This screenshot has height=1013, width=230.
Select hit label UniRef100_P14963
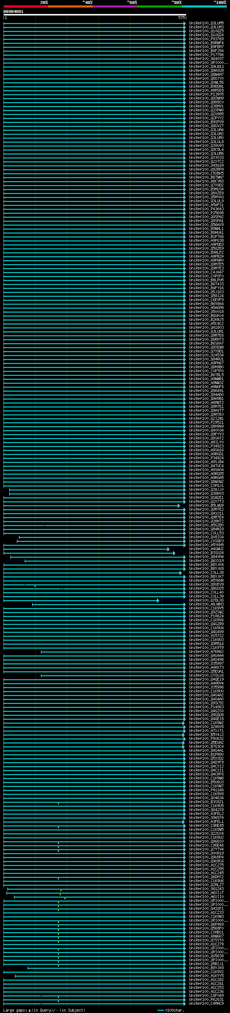(x=206, y=707)
